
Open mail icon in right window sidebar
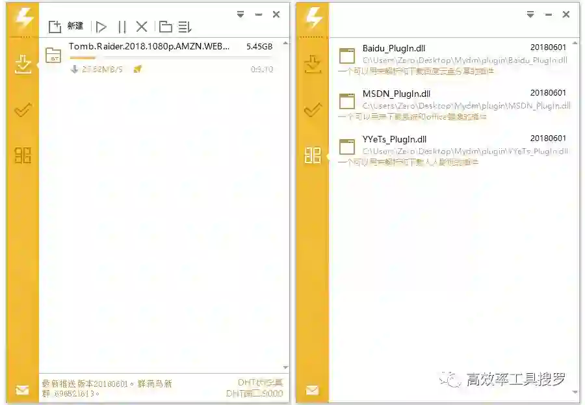[x=312, y=390]
